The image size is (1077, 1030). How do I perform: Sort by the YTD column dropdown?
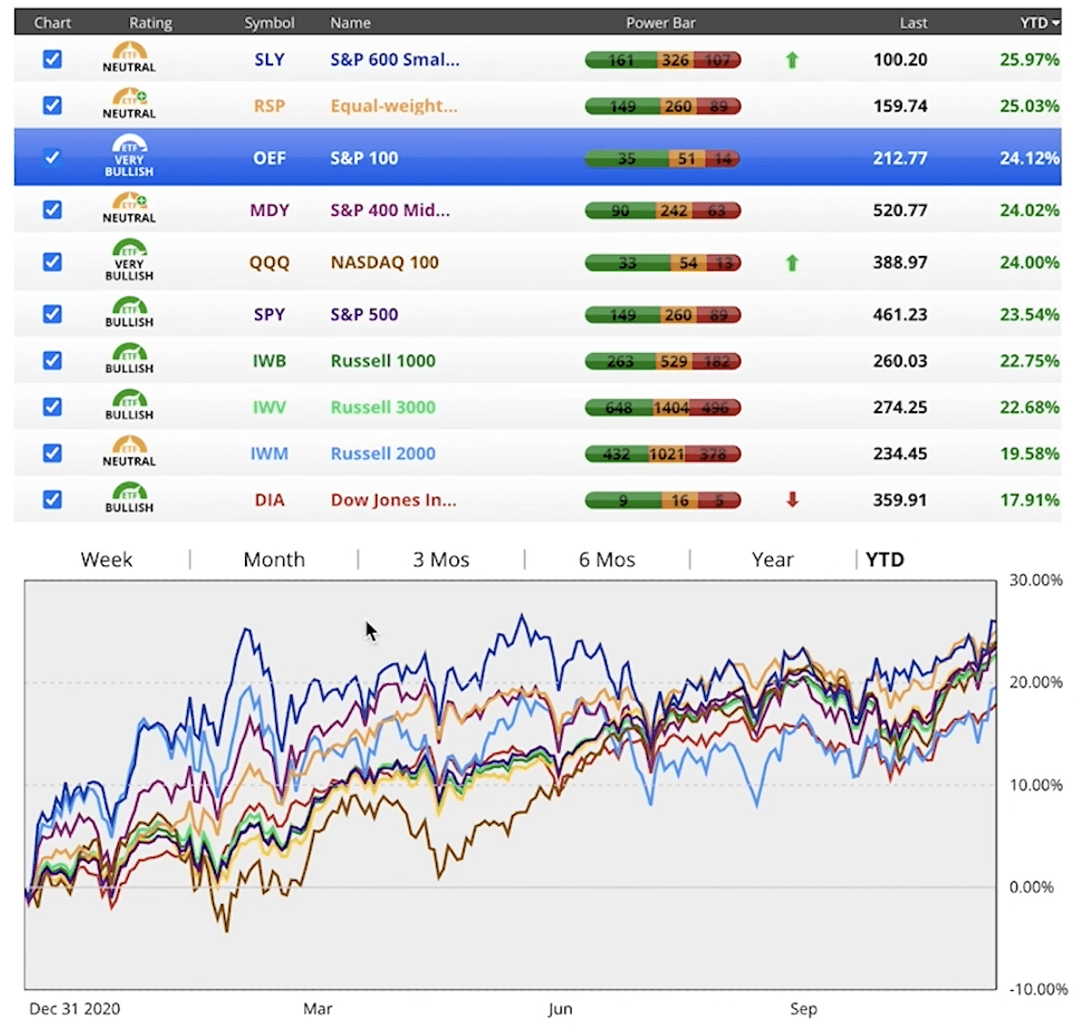pos(1039,23)
